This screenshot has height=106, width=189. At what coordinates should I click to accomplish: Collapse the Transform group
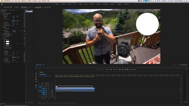coord(2,51)
